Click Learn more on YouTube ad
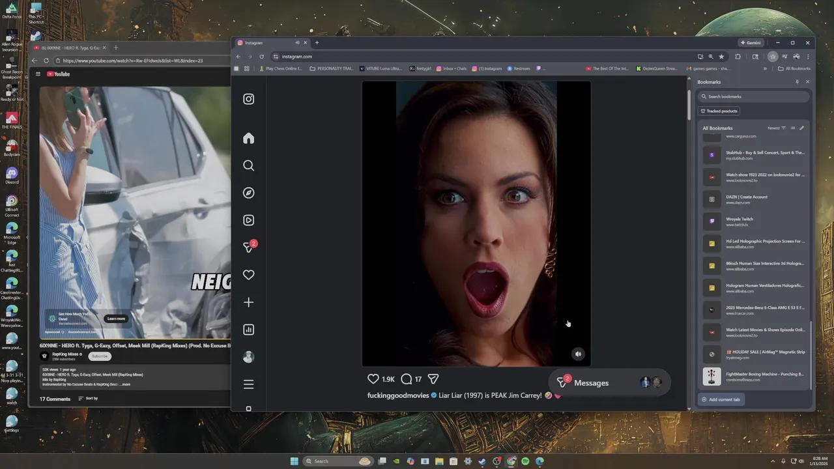The image size is (834, 469). click(x=116, y=319)
